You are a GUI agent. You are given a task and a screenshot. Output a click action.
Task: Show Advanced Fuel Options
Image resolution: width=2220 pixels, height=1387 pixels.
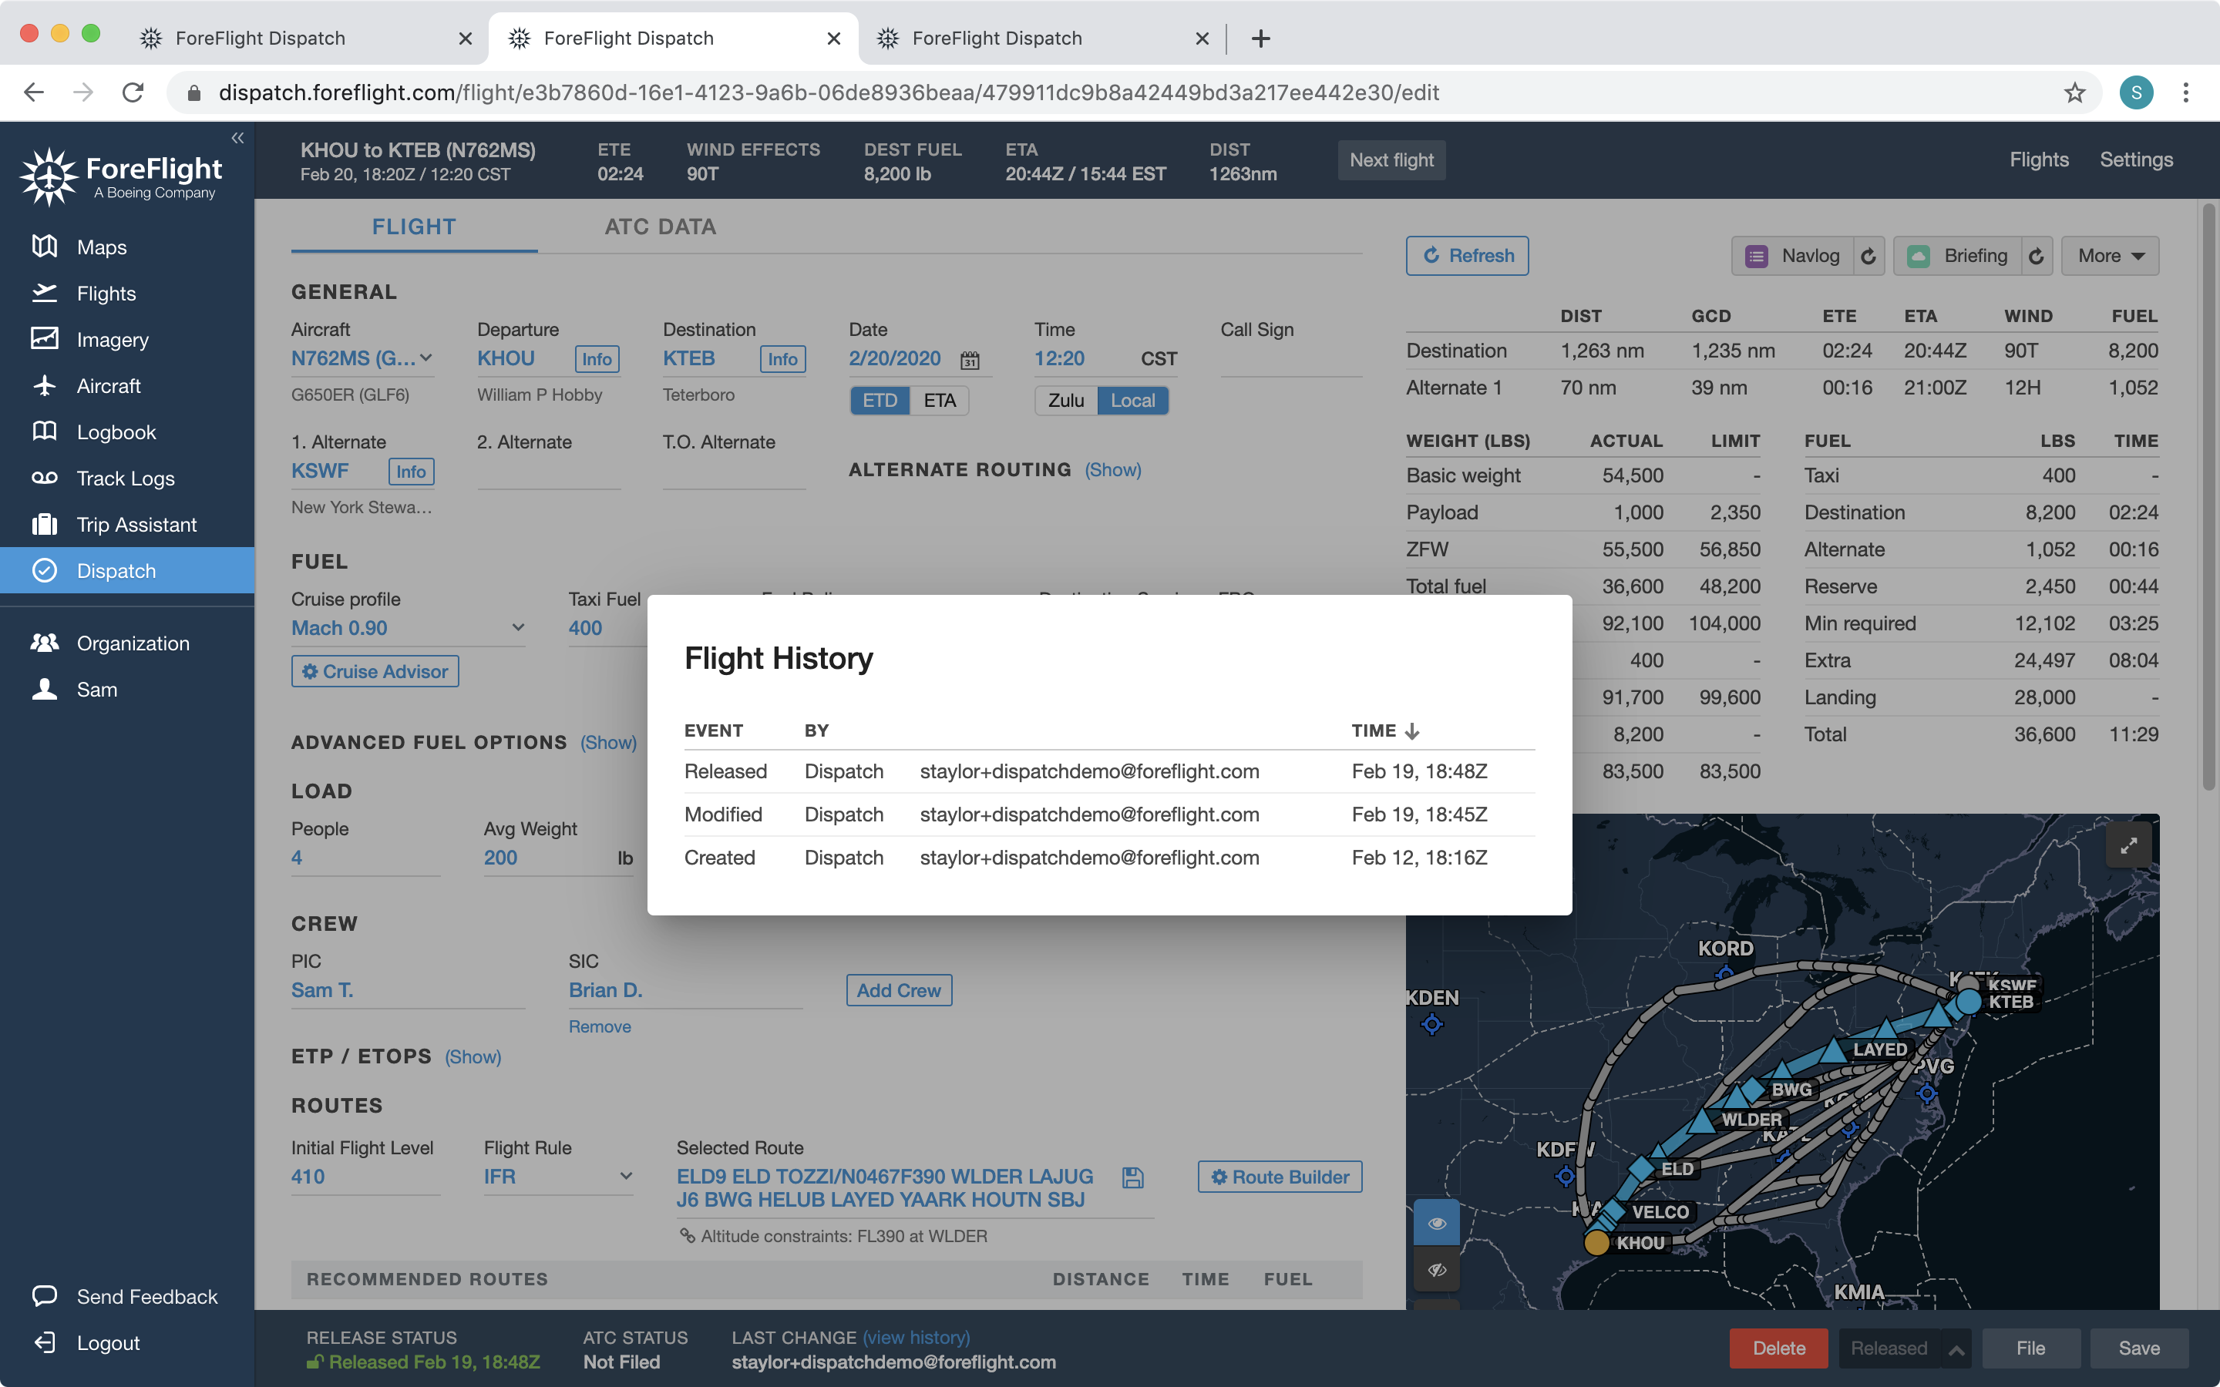click(x=608, y=742)
